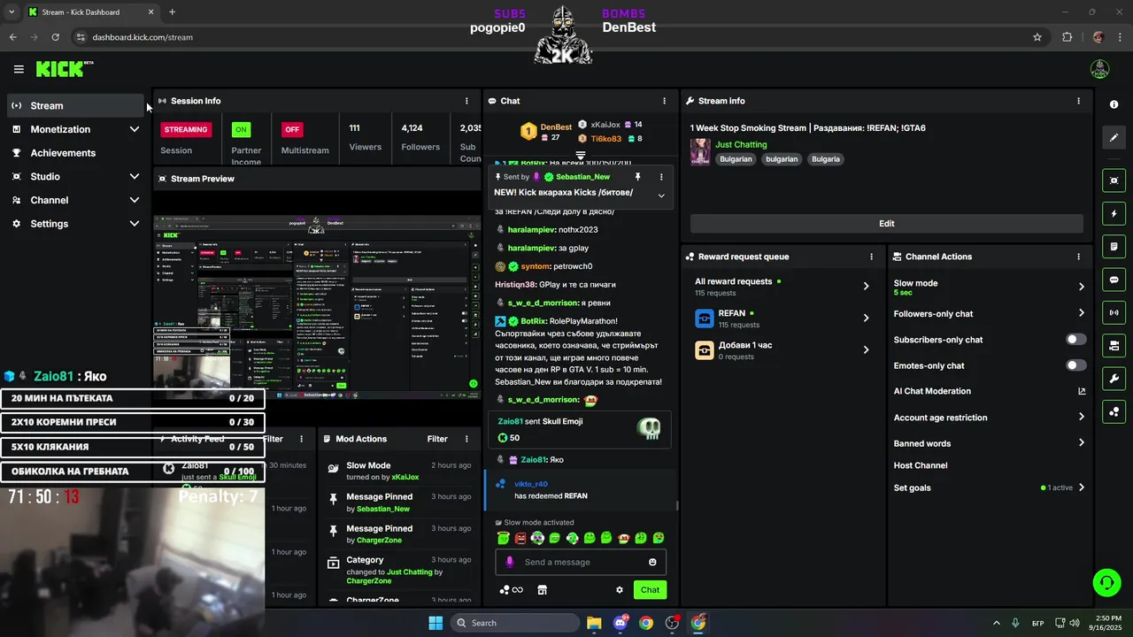The height and width of the screenshot is (637, 1133).
Task: Click the red angry emote in quick emotes
Action: (520, 538)
